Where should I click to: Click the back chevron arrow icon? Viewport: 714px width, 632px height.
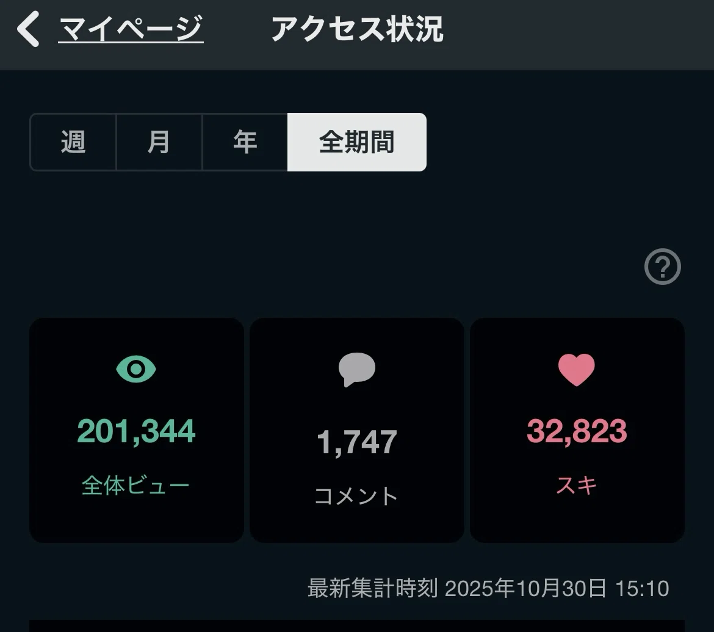(x=28, y=29)
